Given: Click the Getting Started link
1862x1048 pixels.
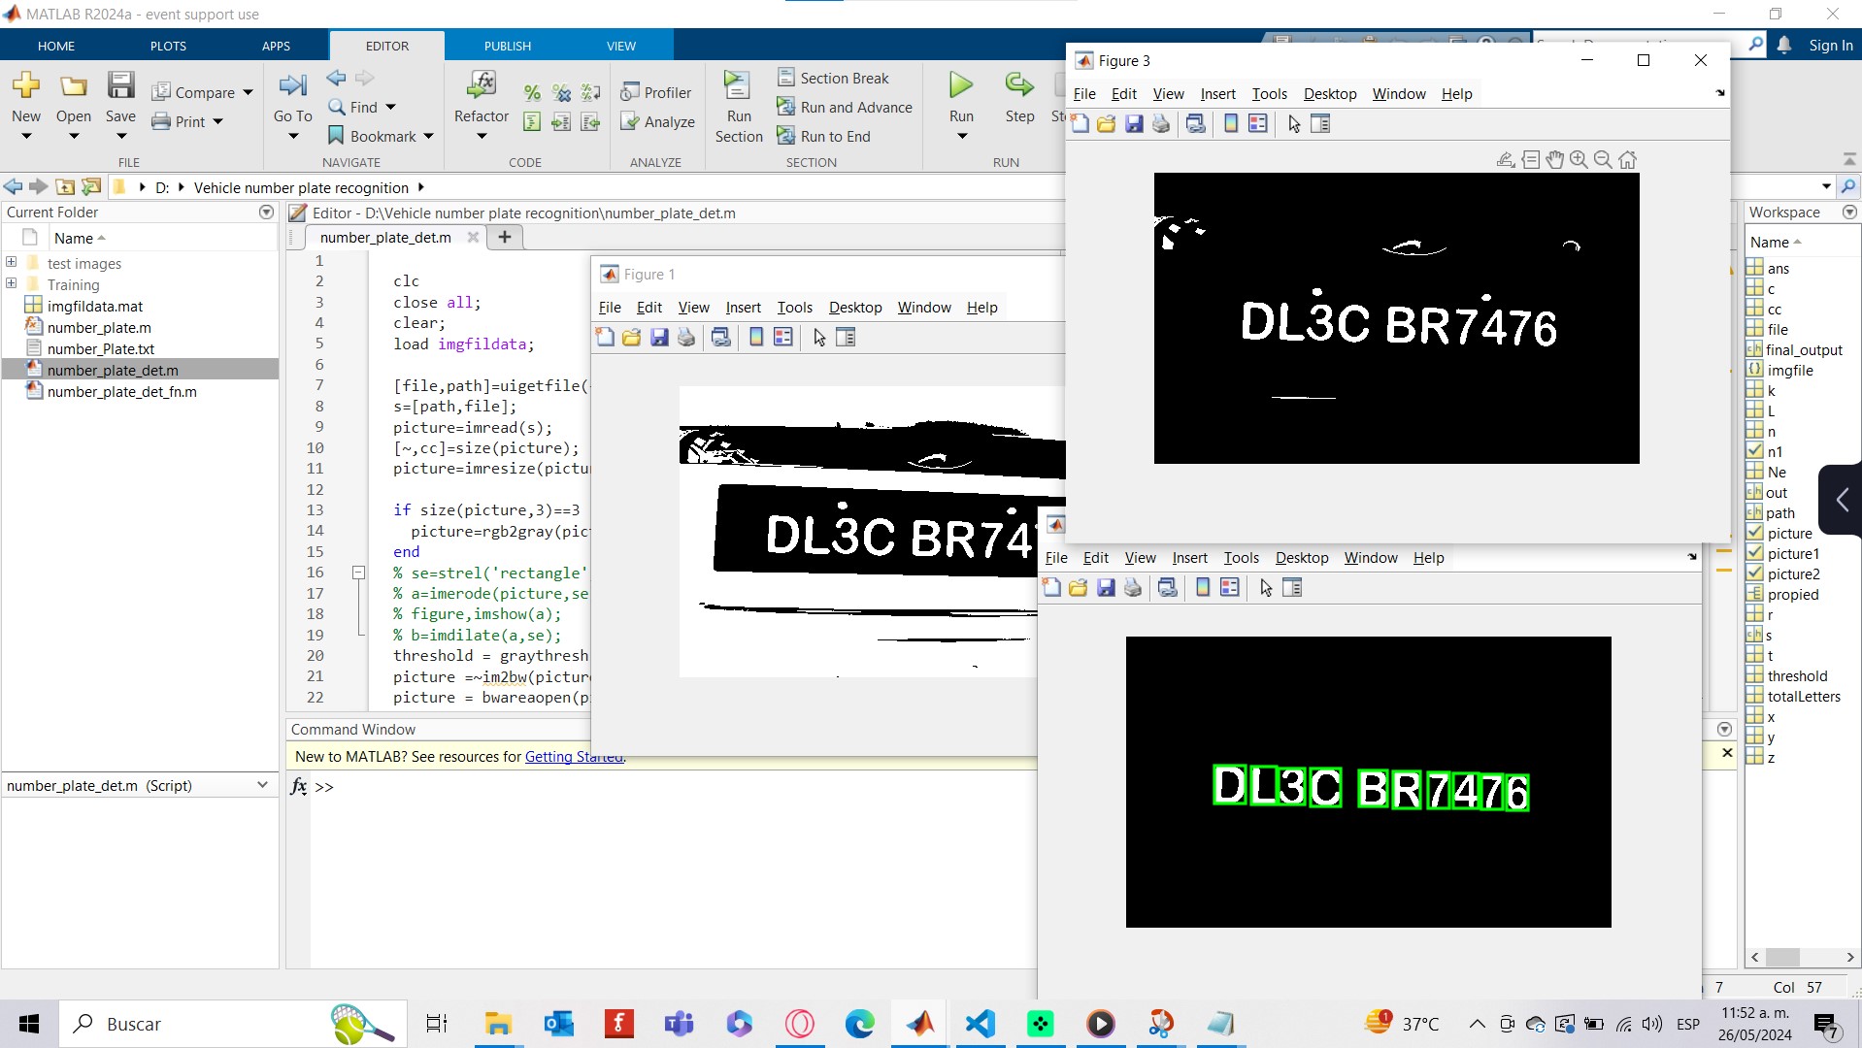Looking at the screenshot, I should coord(574,757).
